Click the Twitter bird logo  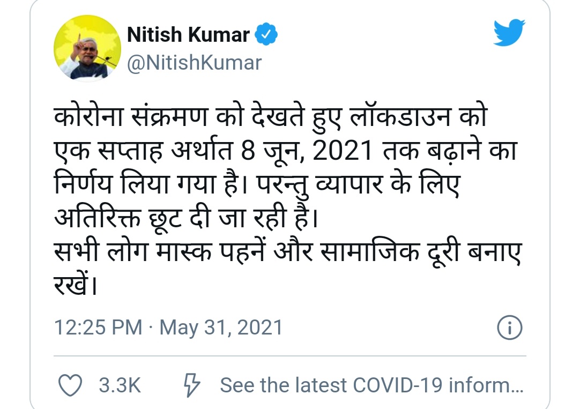[509, 33]
